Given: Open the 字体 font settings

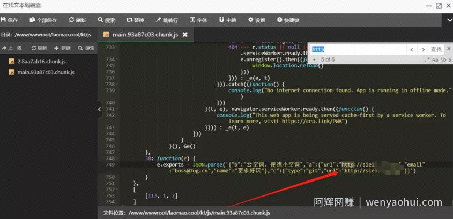Looking at the screenshot, I should point(198,20).
